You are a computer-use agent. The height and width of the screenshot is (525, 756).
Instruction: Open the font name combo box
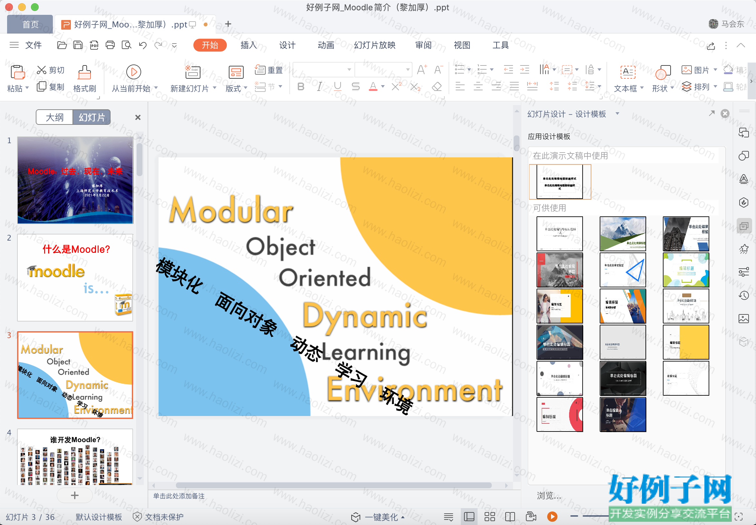[x=323, y=69]
